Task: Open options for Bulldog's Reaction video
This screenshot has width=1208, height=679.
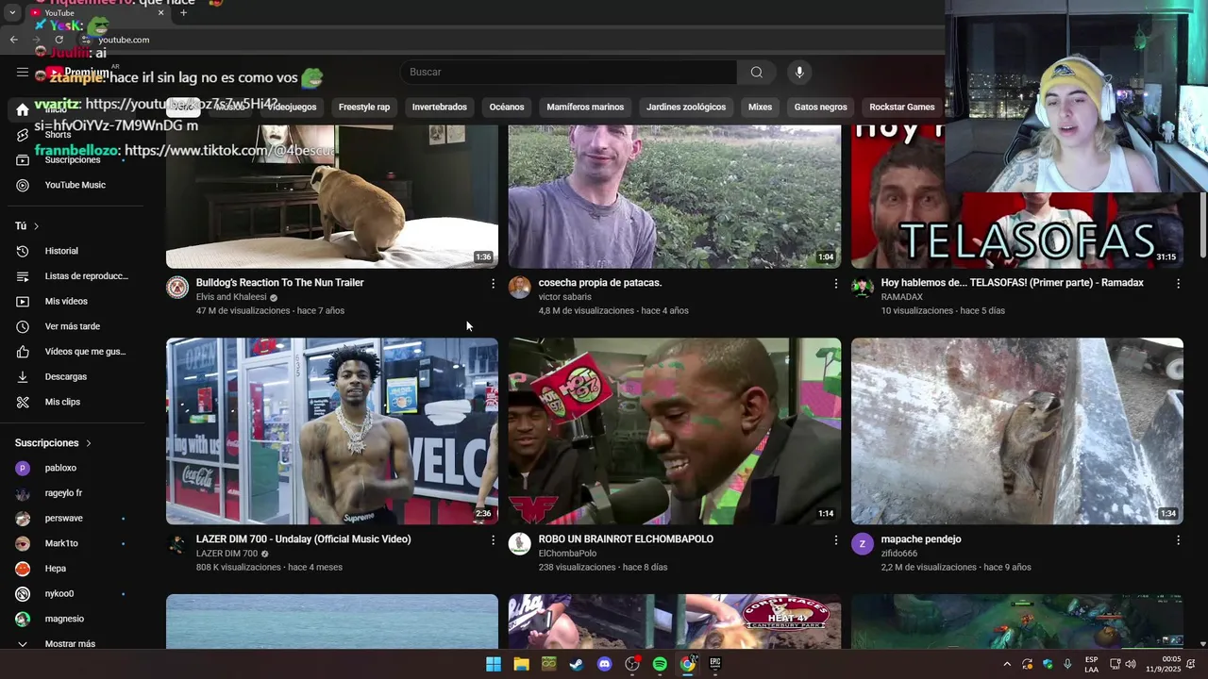Action: click(493, 283)
